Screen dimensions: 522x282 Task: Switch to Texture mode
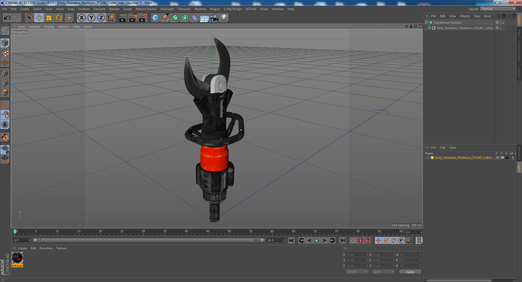[x=5, y=53]
